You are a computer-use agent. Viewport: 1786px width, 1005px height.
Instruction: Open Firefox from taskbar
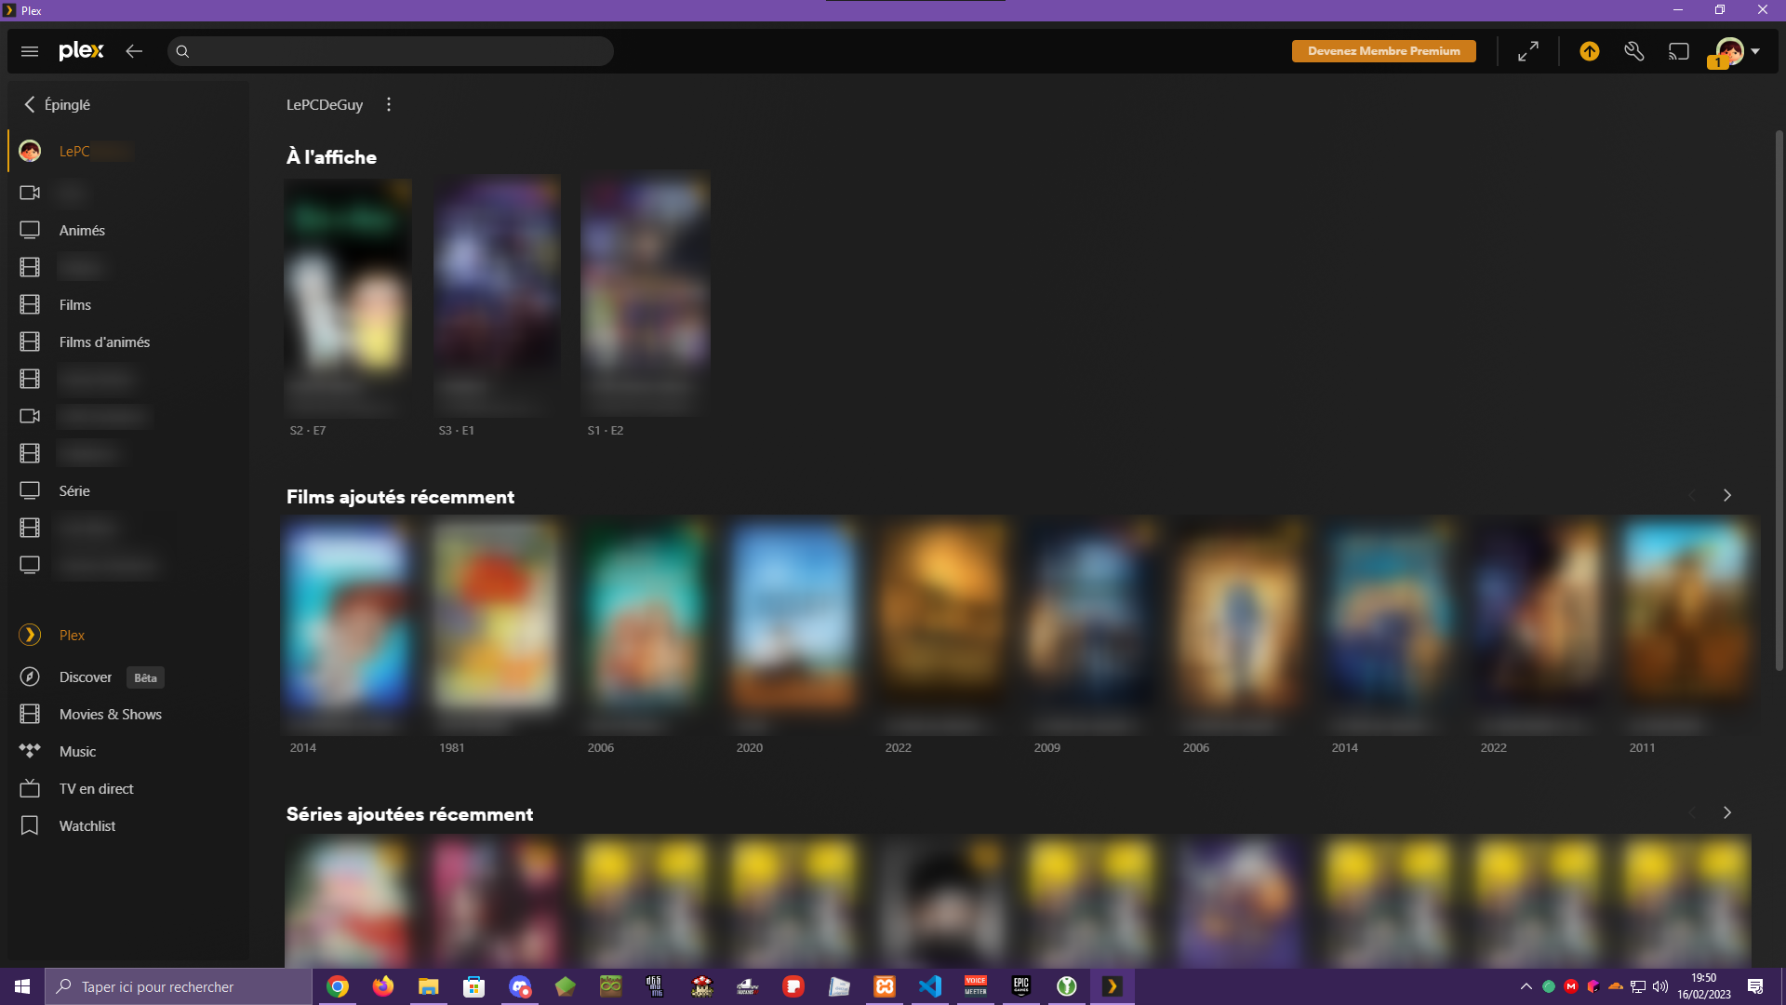point(382,986)
